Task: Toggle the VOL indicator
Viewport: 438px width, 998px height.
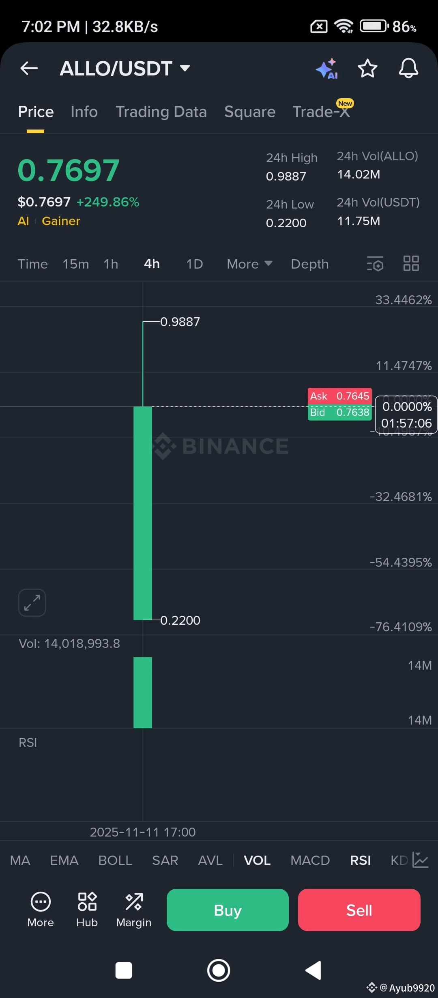Action: point(257,860)
